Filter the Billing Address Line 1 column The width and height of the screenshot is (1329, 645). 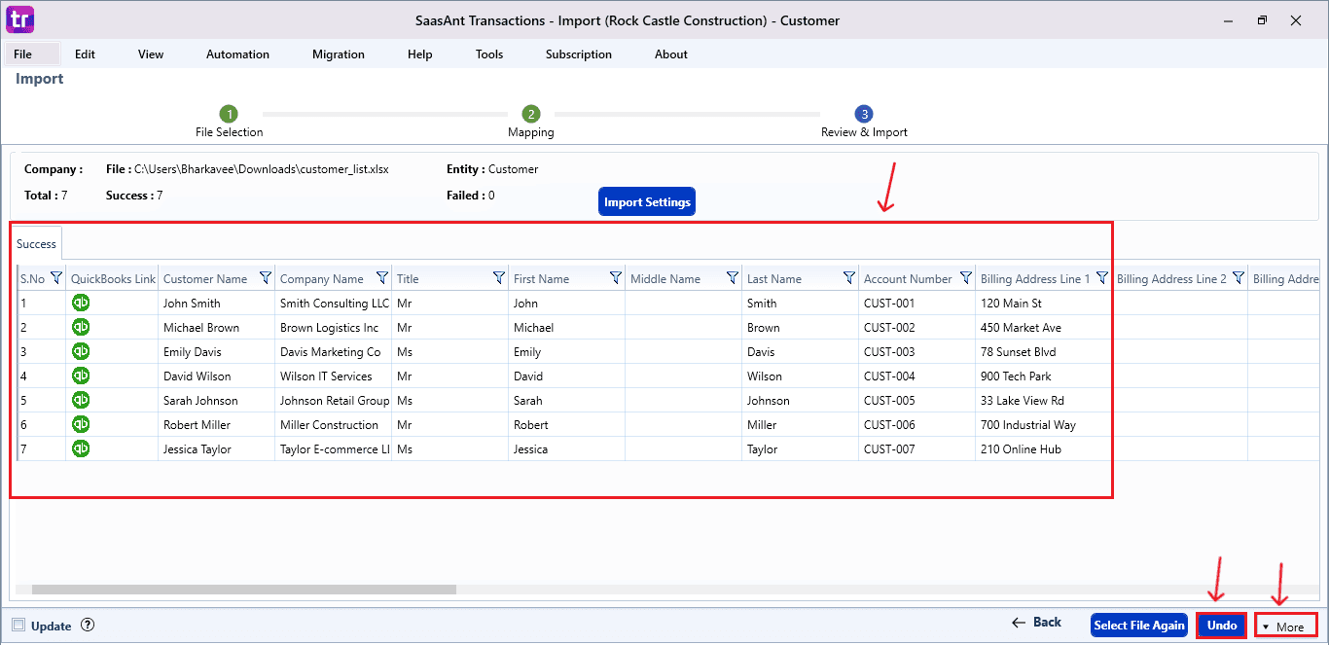click(1102, 278)
